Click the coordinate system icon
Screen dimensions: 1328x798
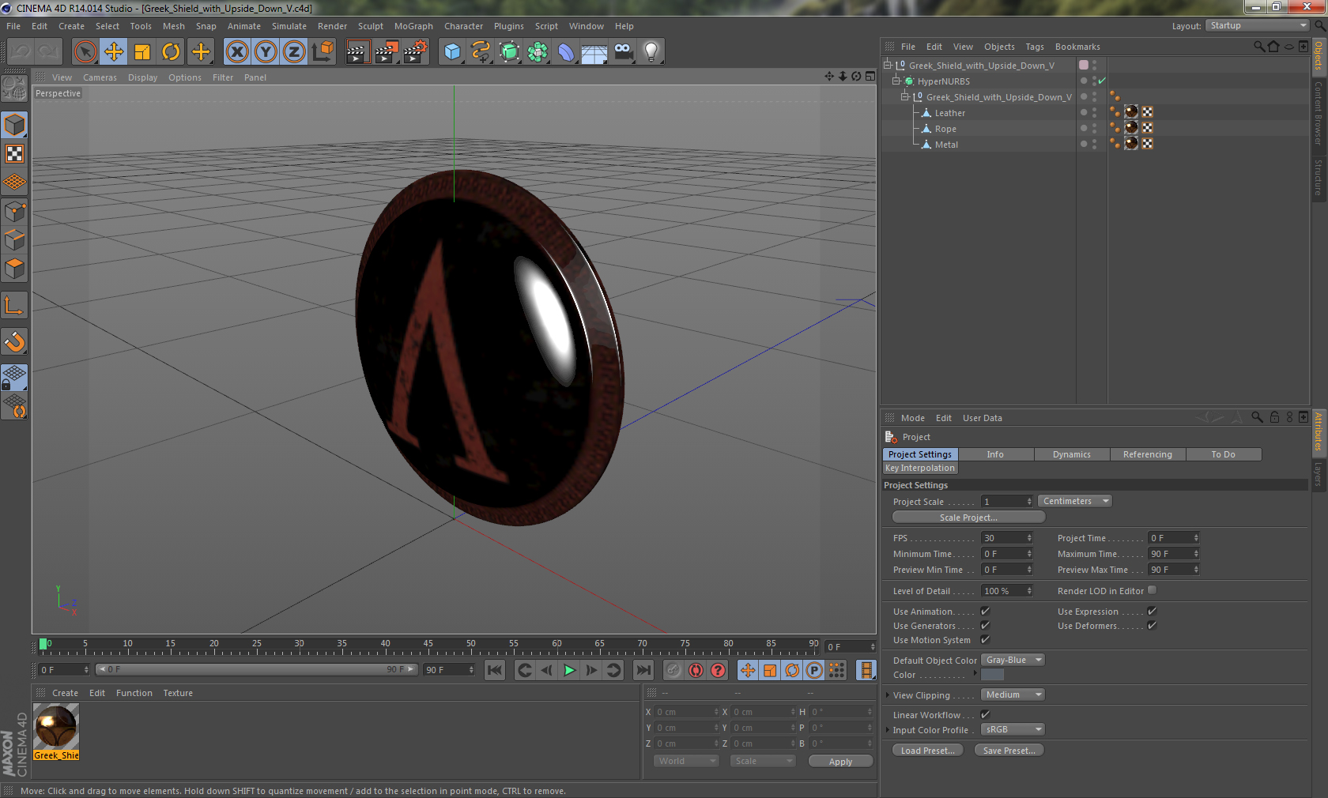click(x=323, y=52)
